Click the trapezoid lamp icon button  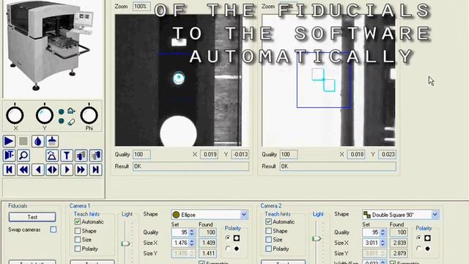coord(52,155)
